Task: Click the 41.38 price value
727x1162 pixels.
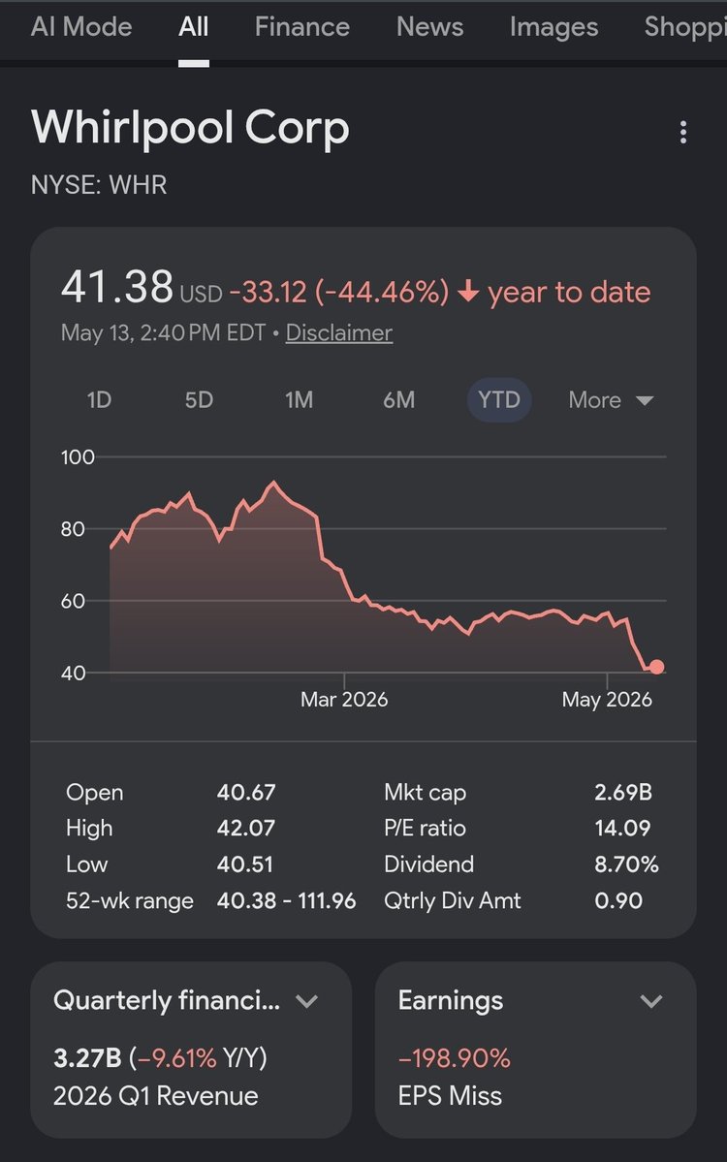Action: (x=117, y=287)
